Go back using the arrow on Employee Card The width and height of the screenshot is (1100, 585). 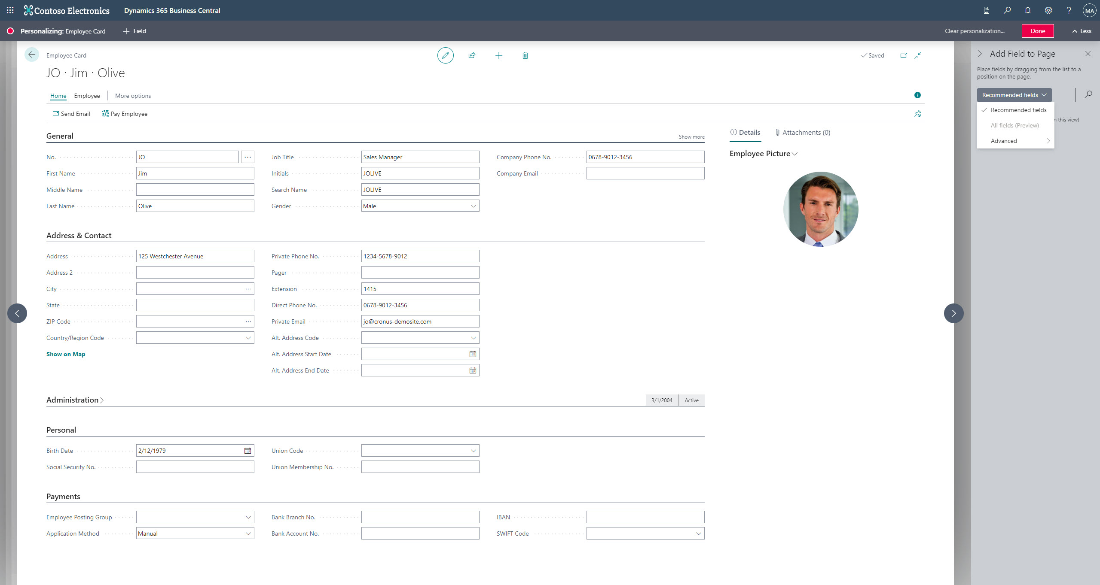(x=32, y=55)
